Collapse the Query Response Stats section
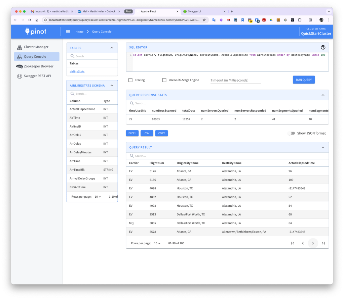 click(x=323, y=95)
